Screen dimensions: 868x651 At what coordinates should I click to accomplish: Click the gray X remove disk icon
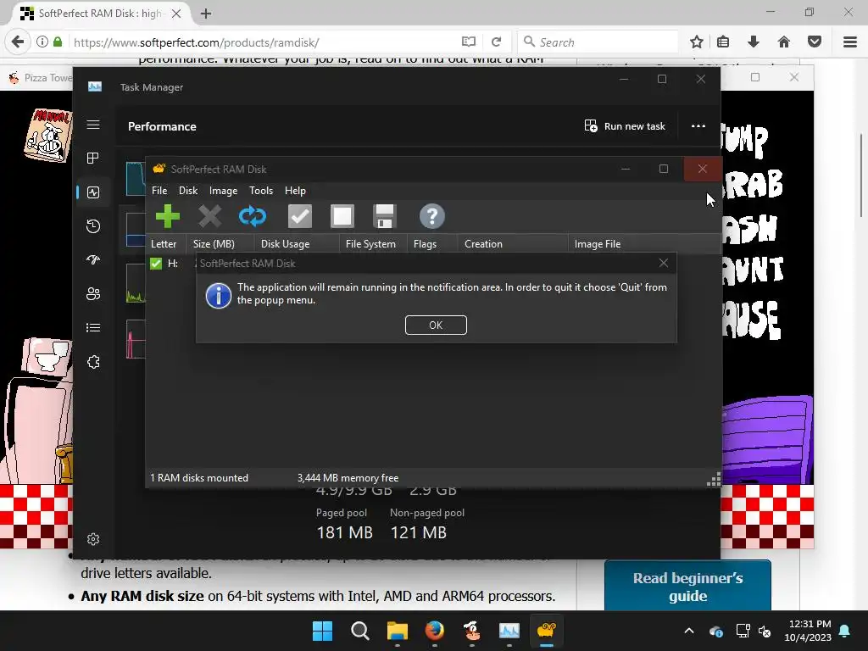[x=210, y=216]
